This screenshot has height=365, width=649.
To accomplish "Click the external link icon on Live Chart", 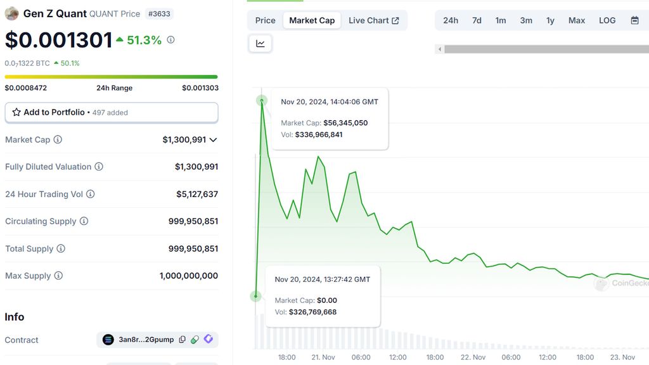I will (395, 20).
